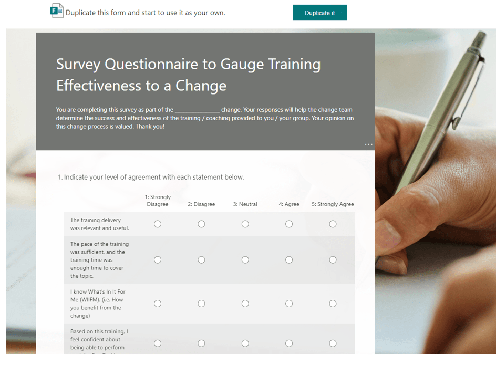496x365 pixels.
Task: Select Agree for training delivery relevance
Action: [289, 224]
